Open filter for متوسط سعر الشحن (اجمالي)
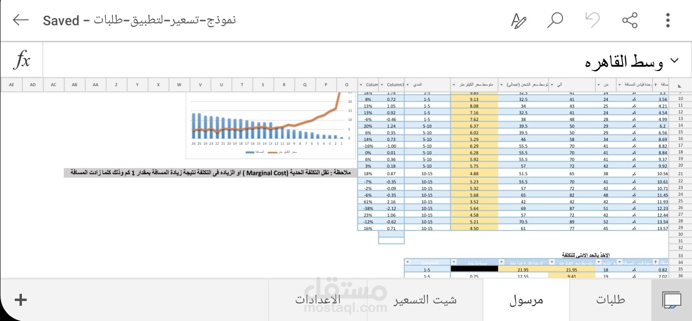Image resolution: width=692 pixels, height=321 pixels. [x=502, y=84]
